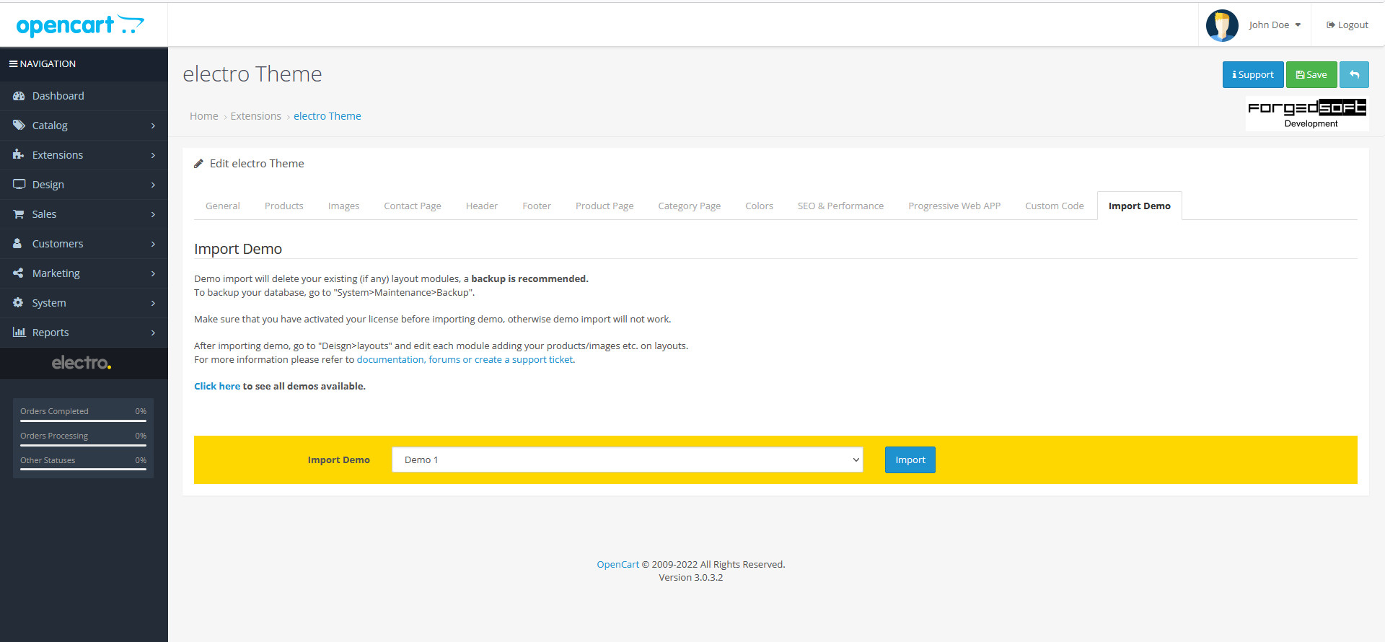Click the green Save button

(x=1311, y=75)
